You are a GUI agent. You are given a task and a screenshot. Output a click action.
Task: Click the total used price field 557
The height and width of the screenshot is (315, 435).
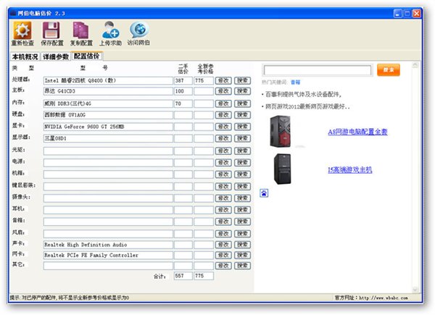click(x=183, y=276)
